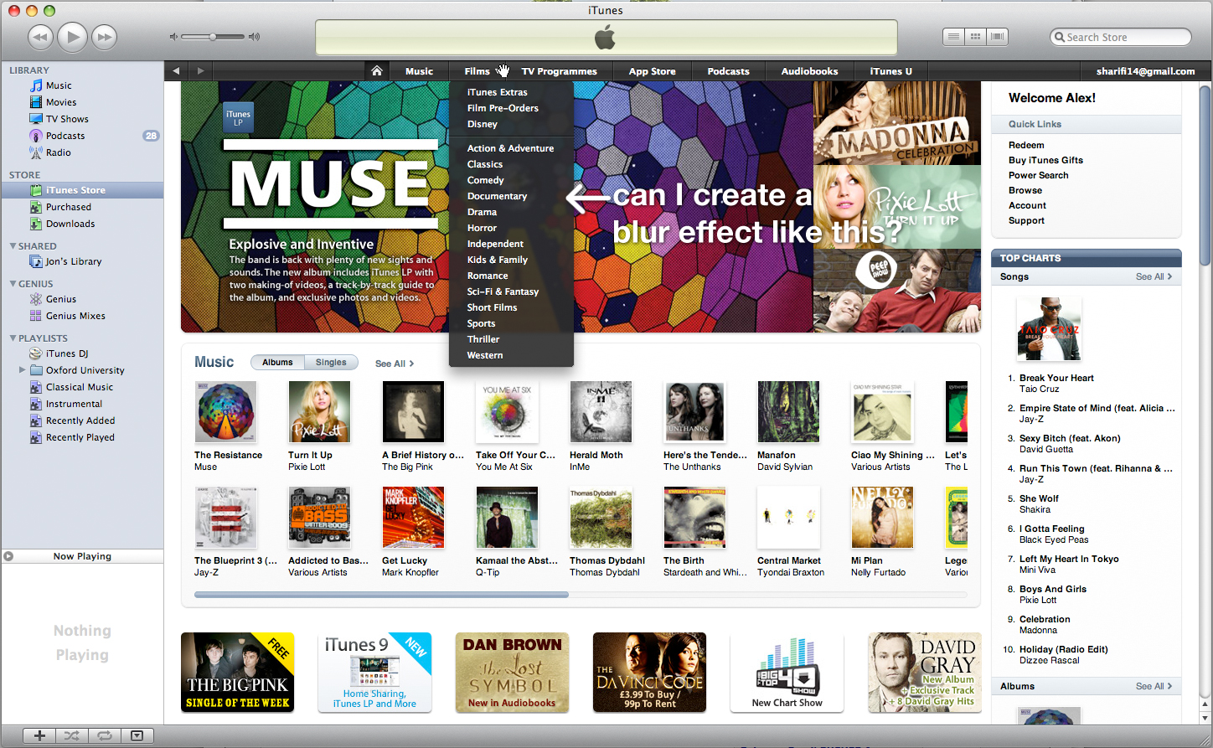Collapse the PLAYLISTS sidebar section

point(13,338)
